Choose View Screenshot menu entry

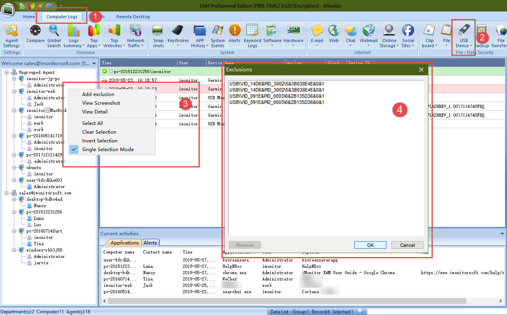pos(111,103)
